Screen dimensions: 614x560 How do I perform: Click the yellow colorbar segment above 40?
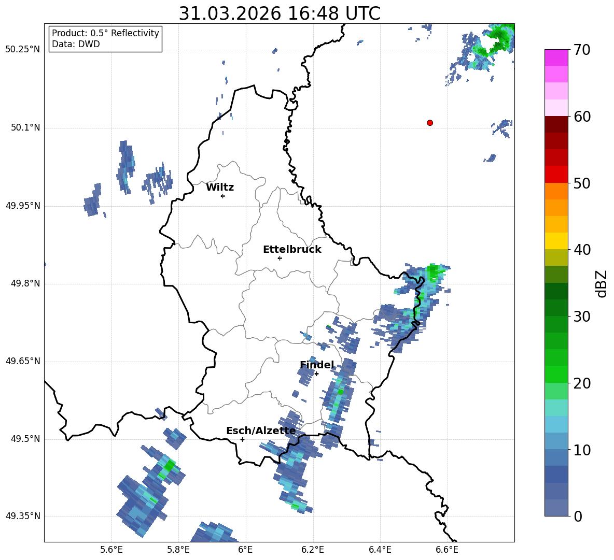point(556,241)
